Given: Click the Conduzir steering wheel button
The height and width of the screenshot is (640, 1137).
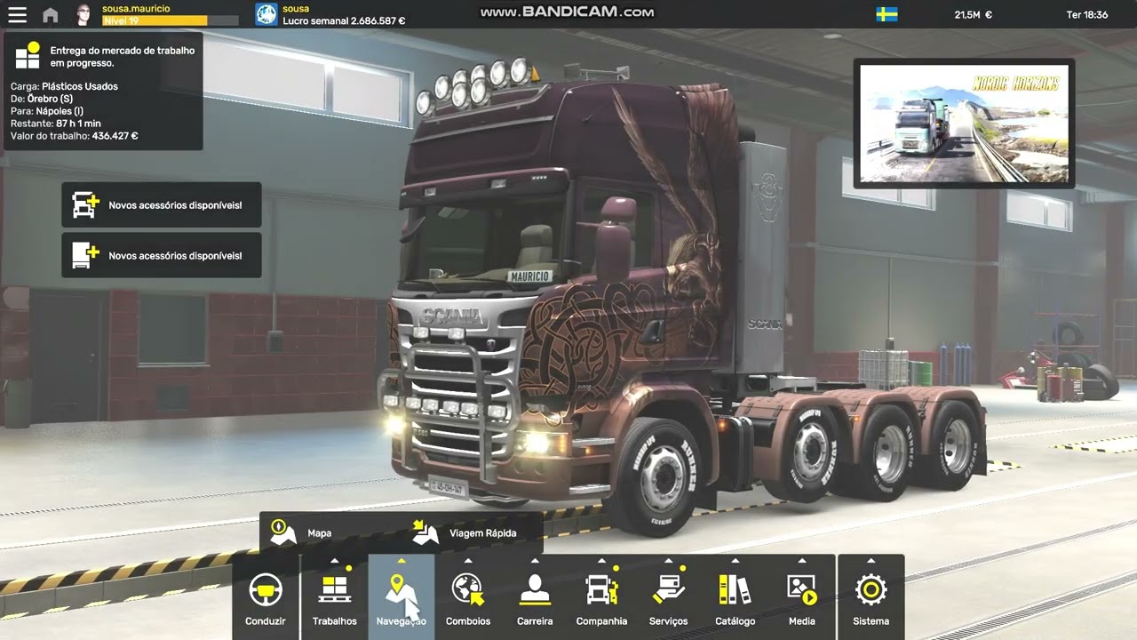Looking at the screenshot, I should (266, 597).
